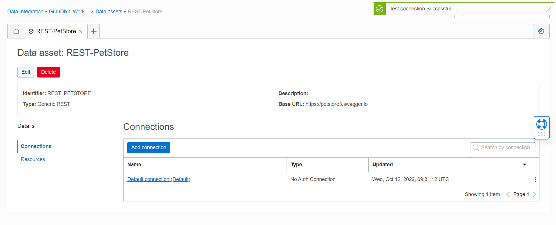Open the Default connection (Default) link

159,179
